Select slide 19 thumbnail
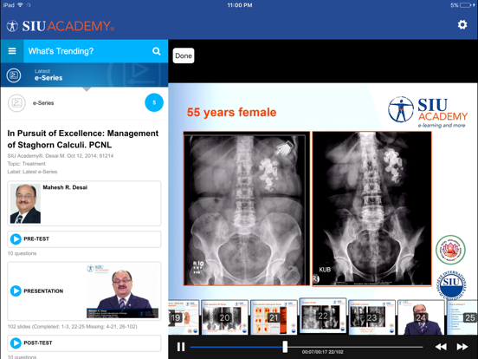This screenshot has height=359, width=478. coord(184,317)
